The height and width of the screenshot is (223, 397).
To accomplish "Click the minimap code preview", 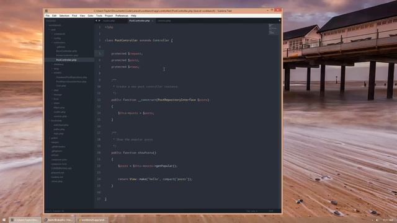I will [x=273, y=29].
